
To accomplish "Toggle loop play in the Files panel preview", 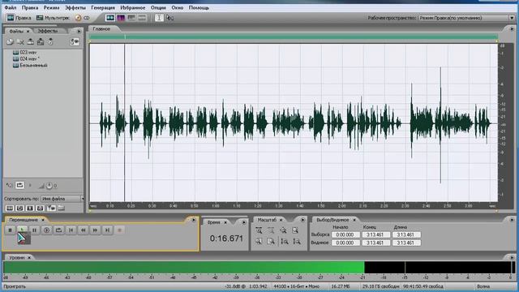I will click(x=19, y=186).
